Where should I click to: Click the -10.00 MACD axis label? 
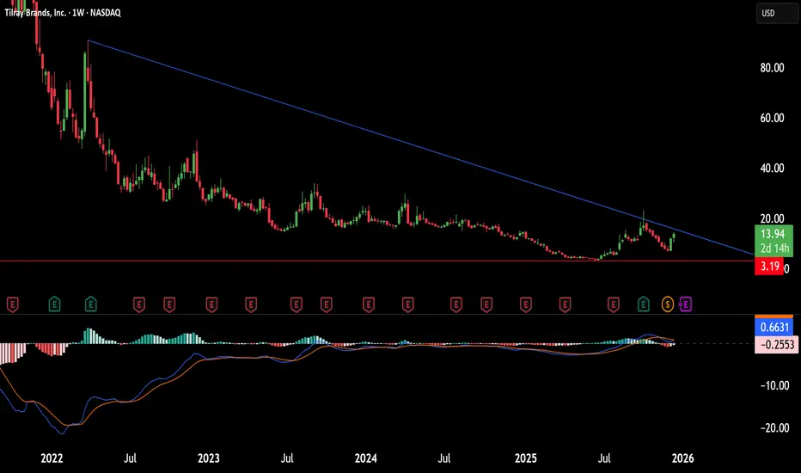pos(773,385)
